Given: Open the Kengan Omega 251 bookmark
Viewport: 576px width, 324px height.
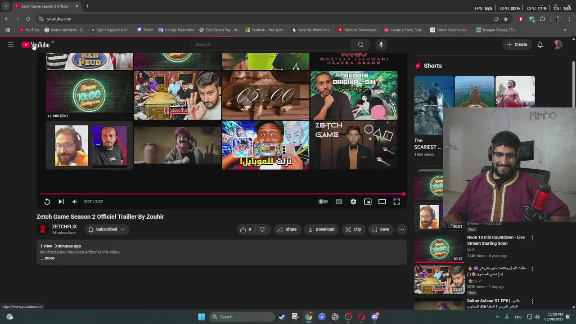Looking at the screenshot, I should [x=497, y=30].
